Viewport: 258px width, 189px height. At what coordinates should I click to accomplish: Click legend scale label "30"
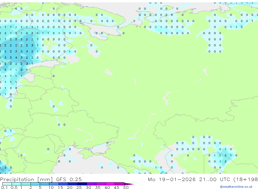point(88,187)
